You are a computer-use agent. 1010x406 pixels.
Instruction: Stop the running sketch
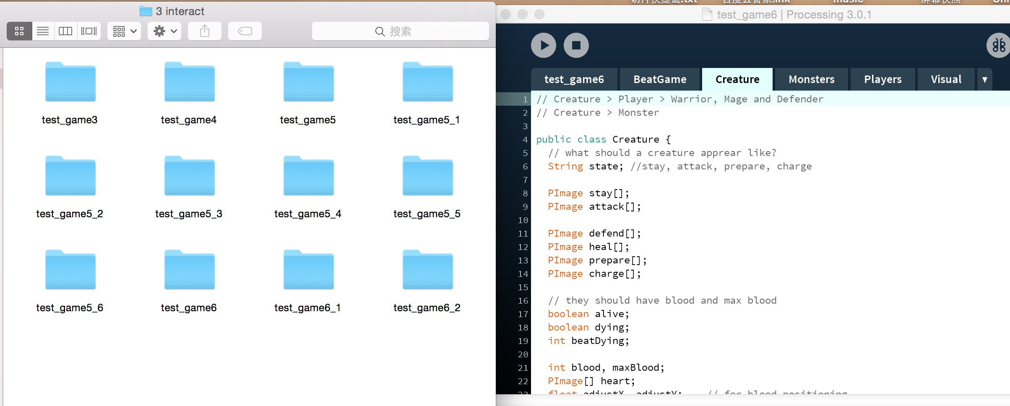[x=576, y=45]
